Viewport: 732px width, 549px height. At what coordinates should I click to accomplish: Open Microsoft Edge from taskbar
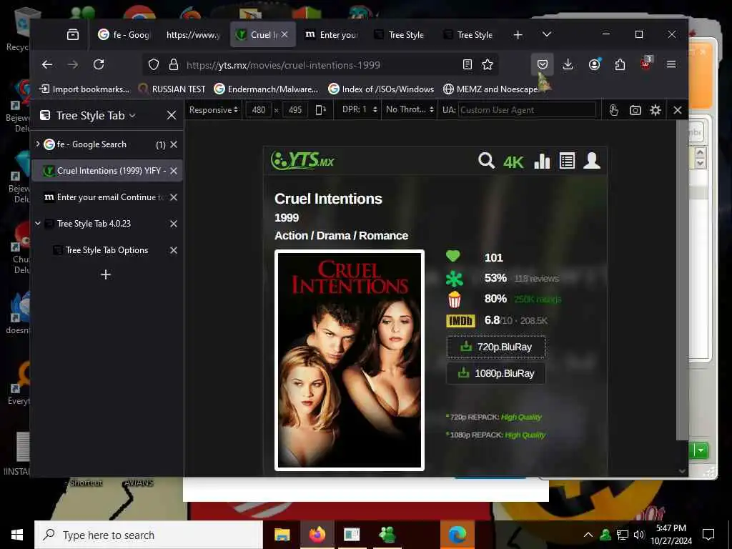[x=457, y=535]
